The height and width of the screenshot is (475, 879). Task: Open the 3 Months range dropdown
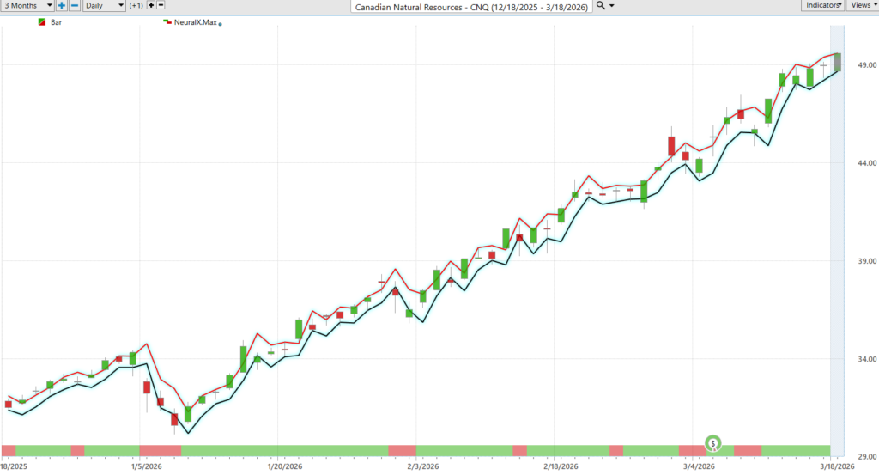[x=27, y=6]
